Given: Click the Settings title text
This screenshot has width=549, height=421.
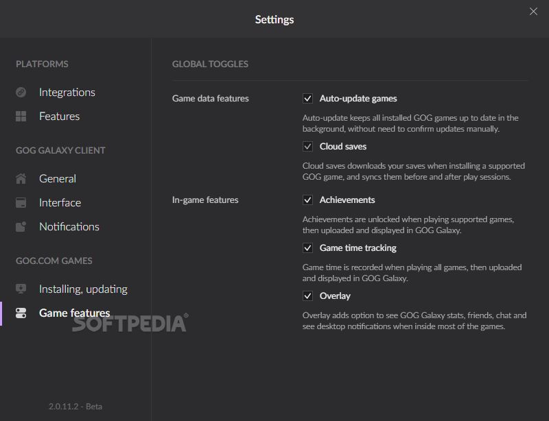Looking at the screenshot, I should click(x=274, y=20).
